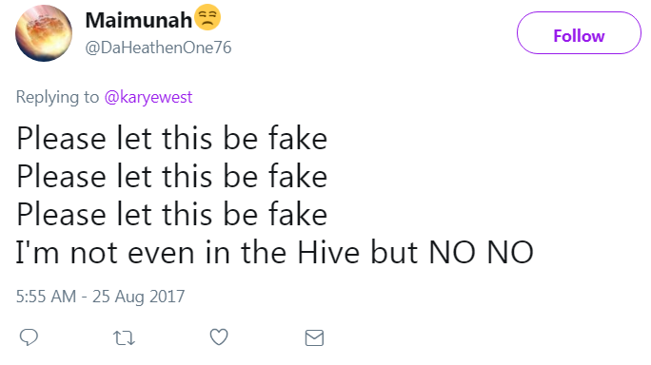Like the tweet with the heart icon
Screen dimensions: 651x365
[x=219, y=337]
